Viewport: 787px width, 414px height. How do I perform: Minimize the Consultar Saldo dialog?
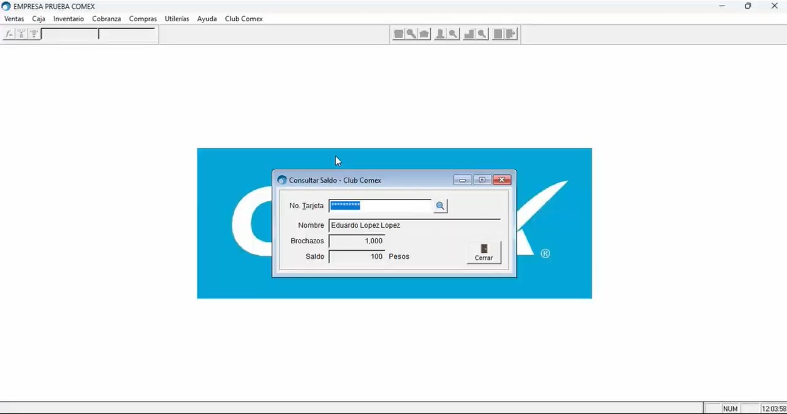coord(463,180)
